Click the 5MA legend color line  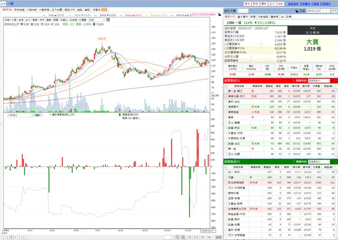[44, 16]
